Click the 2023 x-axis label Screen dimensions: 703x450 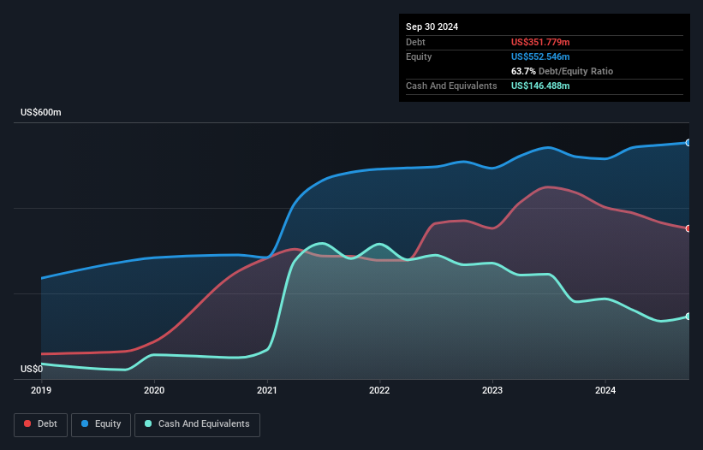click(x=492, y=390)
